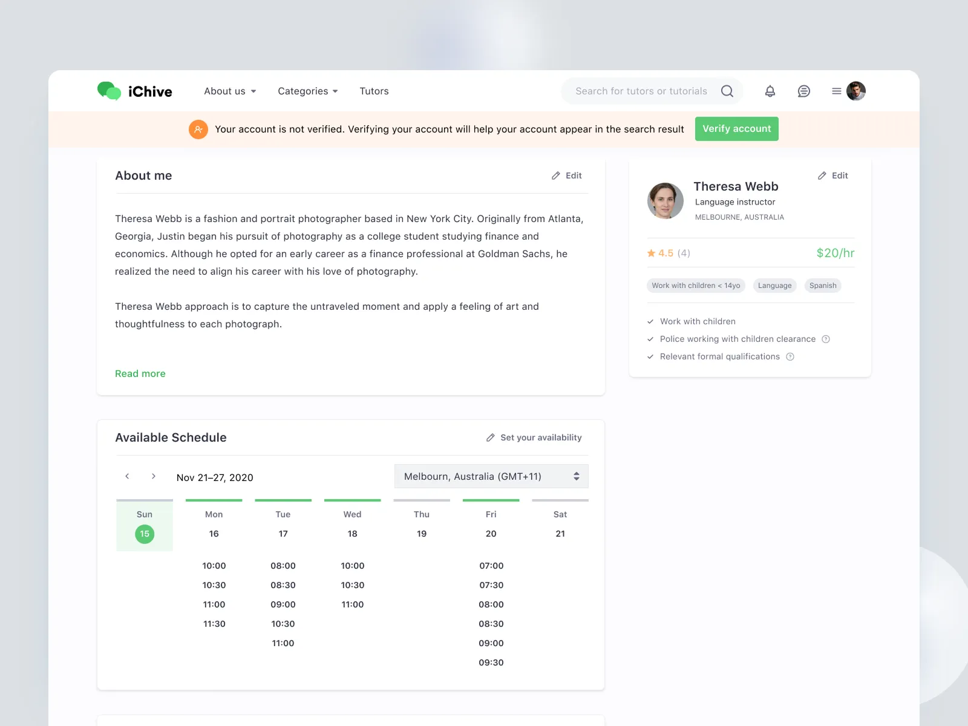Click Verify account button
The height and width of the screenshot is (726, 968).
[x=737, y=129]
